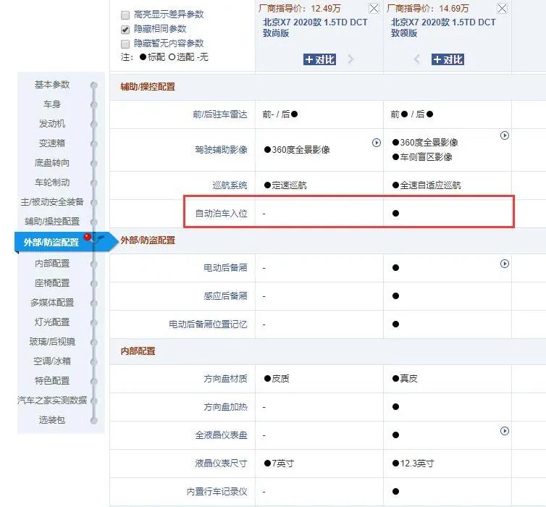Enable the 隐藏暂无内容参数 checkbox
Screen dimensions: 546x507
click(x=125, y=44)
